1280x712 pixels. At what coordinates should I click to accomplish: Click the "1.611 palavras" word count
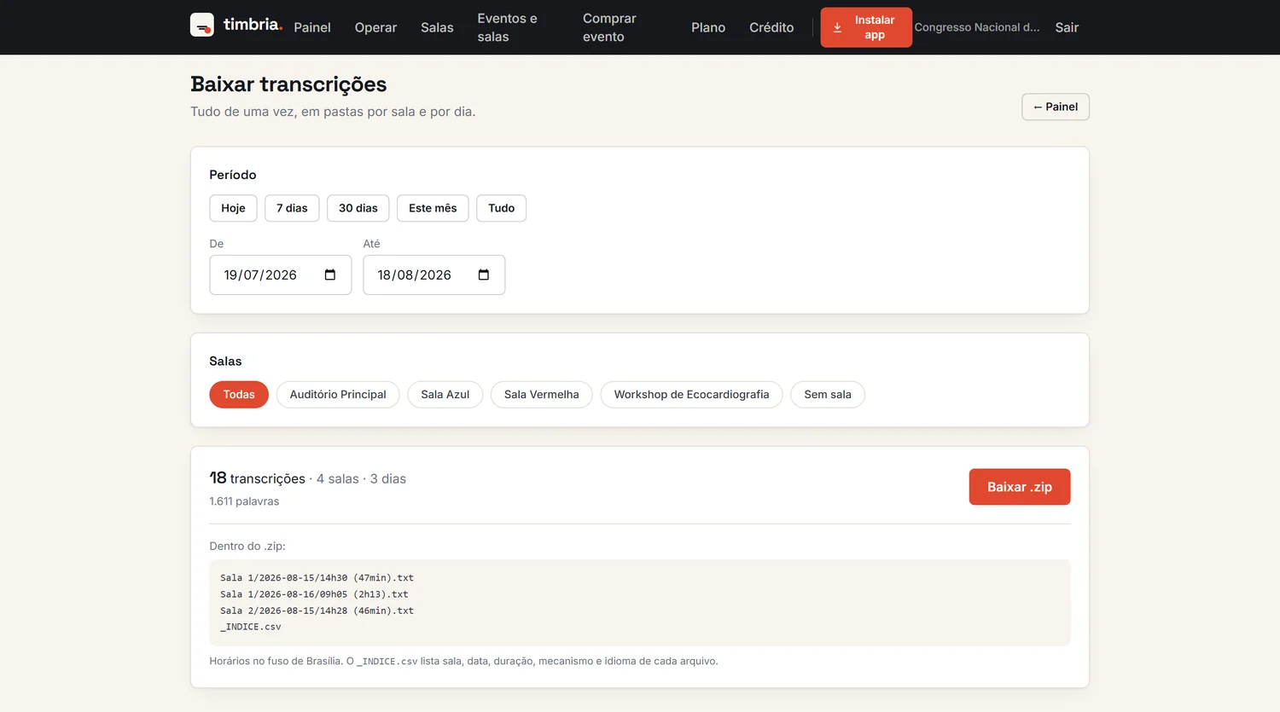[244, 501]
